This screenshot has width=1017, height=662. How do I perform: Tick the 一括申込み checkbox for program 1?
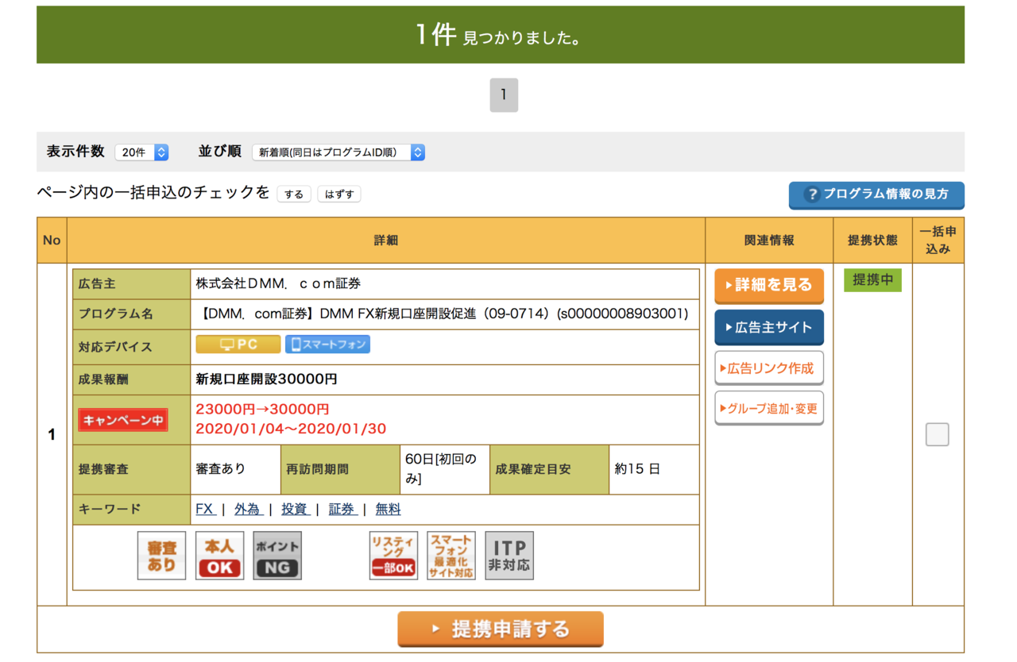(938, 434)
